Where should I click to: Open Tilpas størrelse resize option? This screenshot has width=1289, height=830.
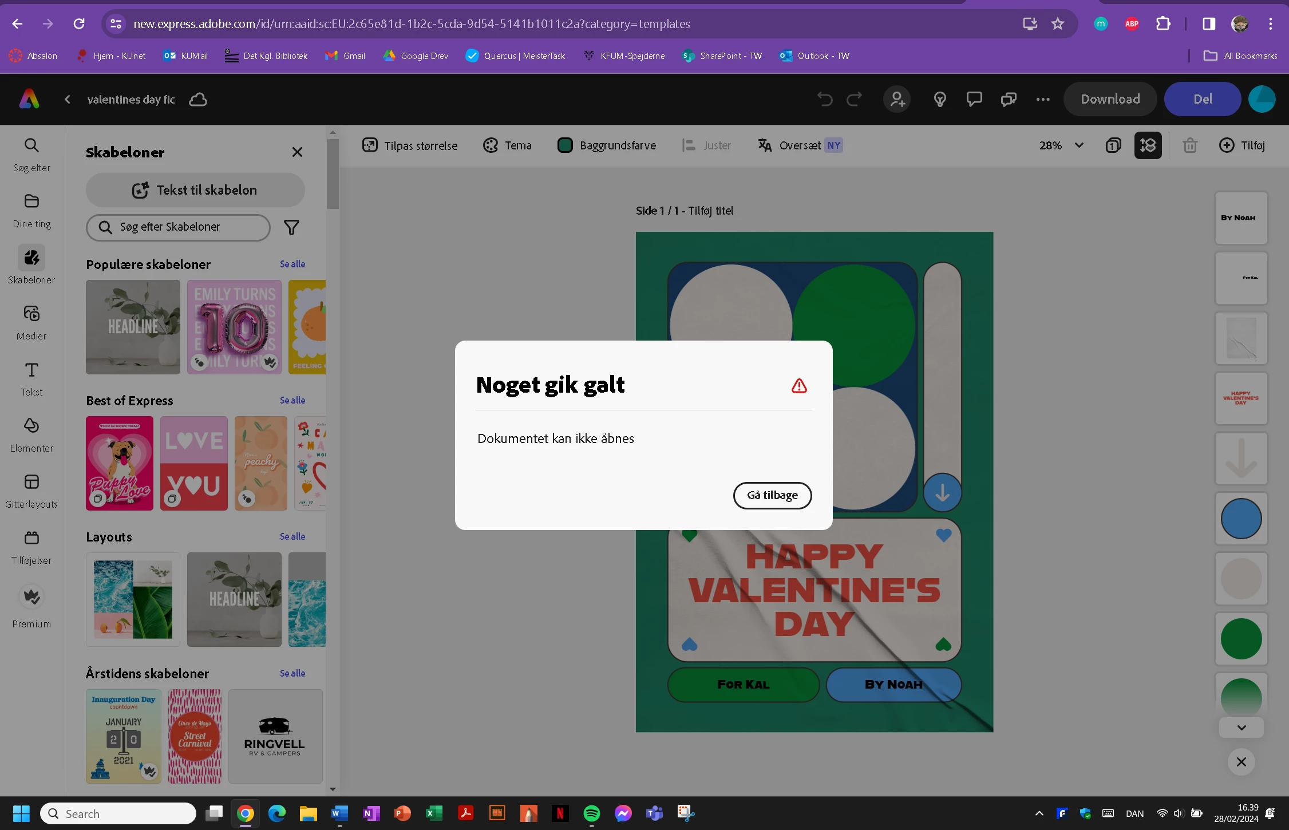(x=410, y=145)
